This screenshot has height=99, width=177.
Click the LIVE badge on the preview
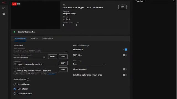[14, 4]
